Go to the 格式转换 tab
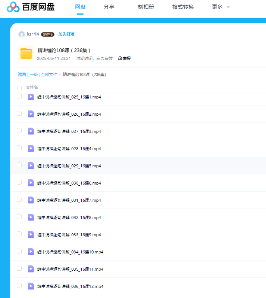266x298 pixels. [183, 7]
